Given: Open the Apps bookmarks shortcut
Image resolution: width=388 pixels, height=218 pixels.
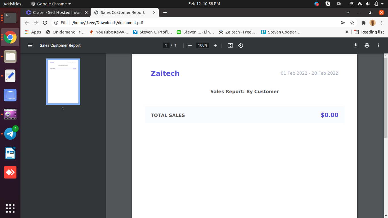Looking at the screenshot, I should (x=33, y=32).
